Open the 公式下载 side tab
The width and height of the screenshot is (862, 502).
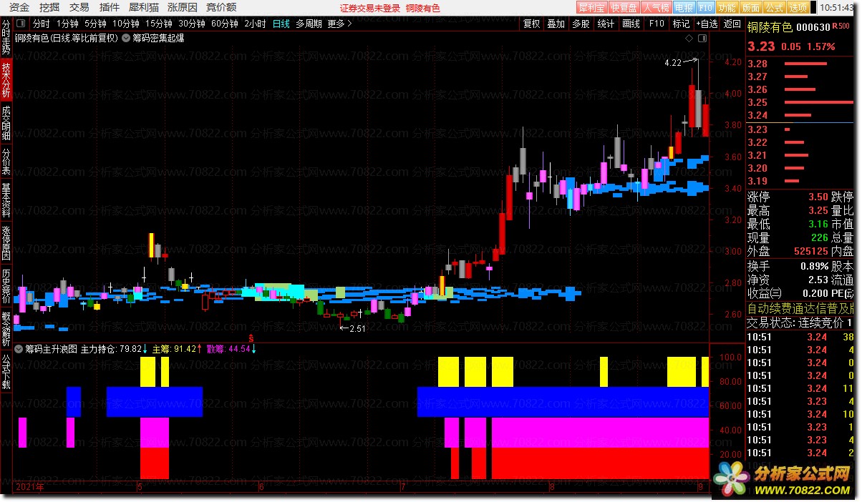[6, 371]
